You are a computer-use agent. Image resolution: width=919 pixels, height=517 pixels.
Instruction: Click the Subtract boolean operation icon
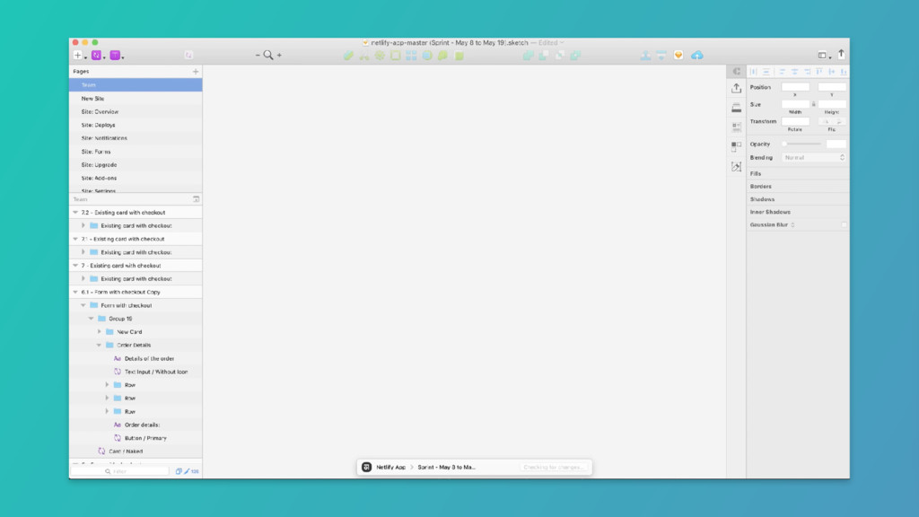coord(544,55)
